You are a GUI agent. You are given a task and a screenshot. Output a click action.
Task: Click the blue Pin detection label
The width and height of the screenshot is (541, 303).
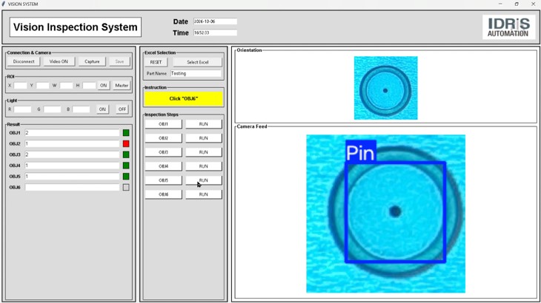click(x=361, y=151)
